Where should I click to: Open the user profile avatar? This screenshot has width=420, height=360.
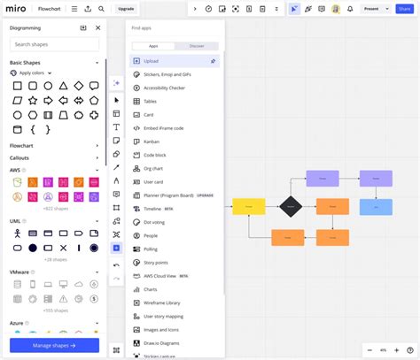336,9
